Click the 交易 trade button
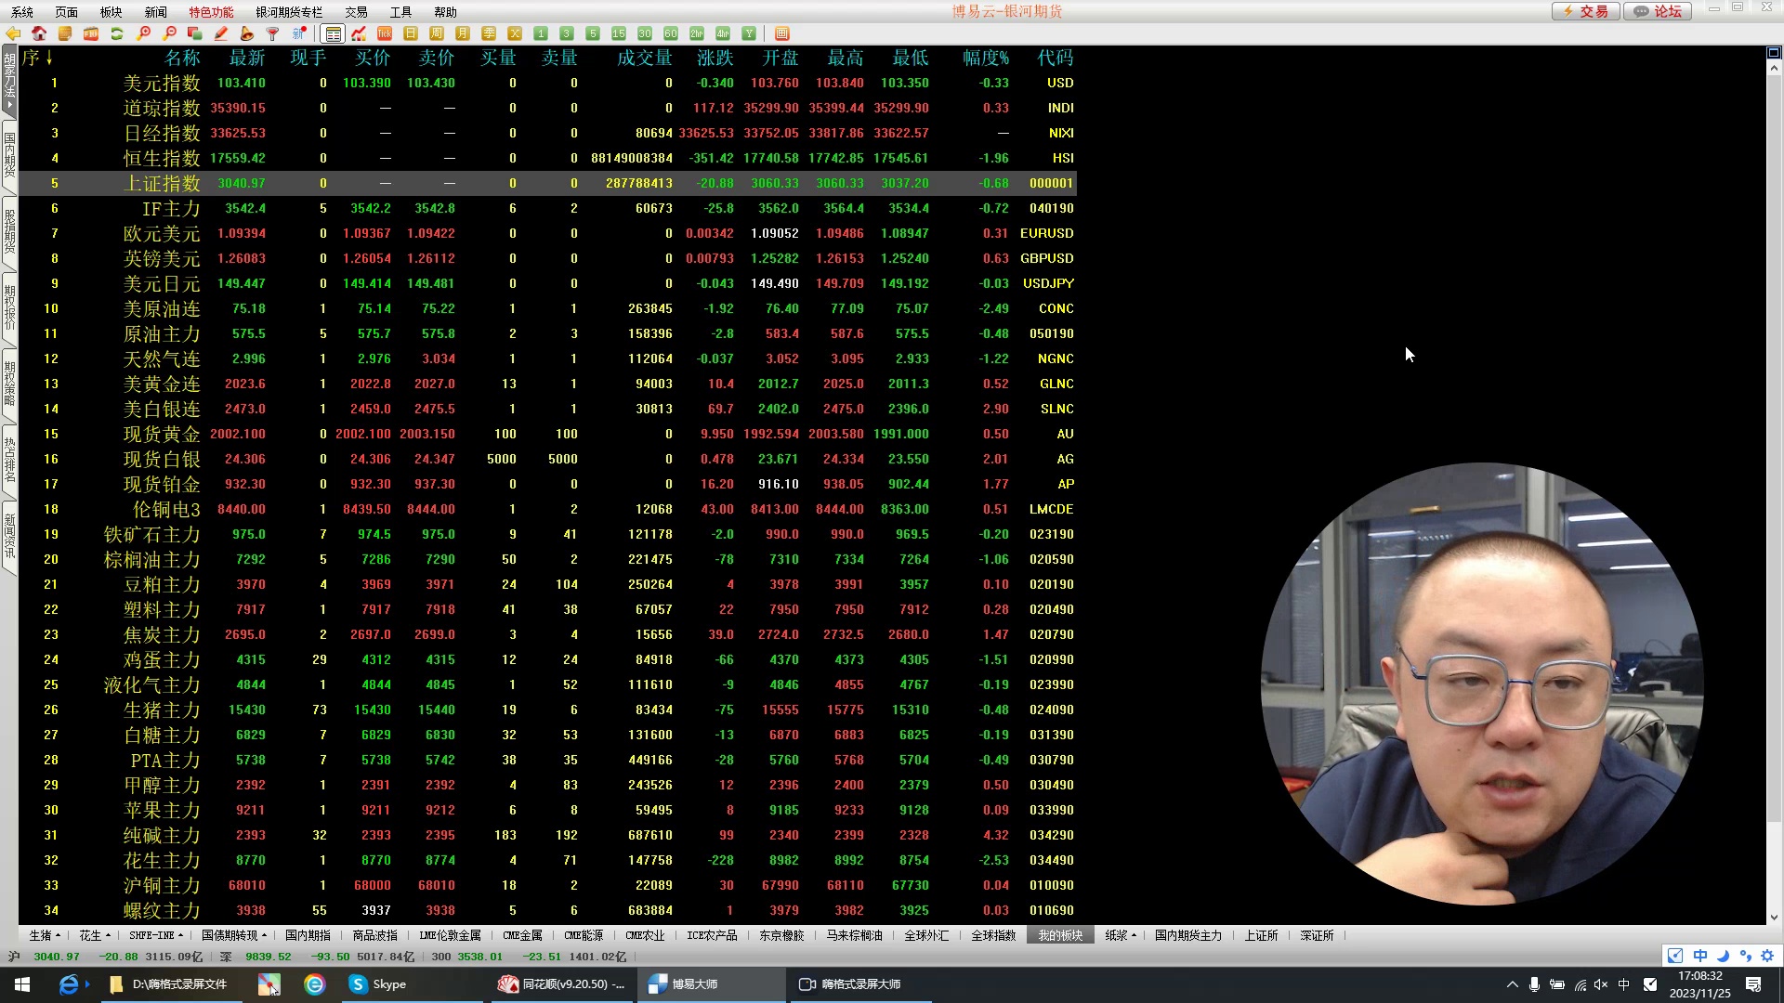This screenshot has width=1784, height=1003. point(1586,11)
